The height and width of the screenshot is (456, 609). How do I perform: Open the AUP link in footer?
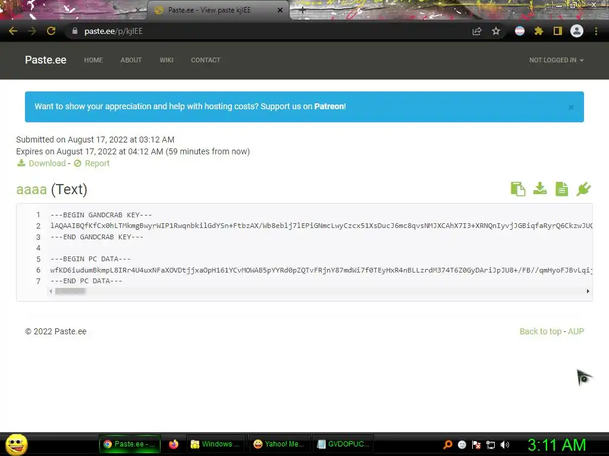coord(576,331)
